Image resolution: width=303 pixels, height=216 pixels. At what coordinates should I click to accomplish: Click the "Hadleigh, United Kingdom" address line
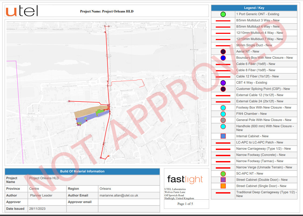(x=179, y=198)
